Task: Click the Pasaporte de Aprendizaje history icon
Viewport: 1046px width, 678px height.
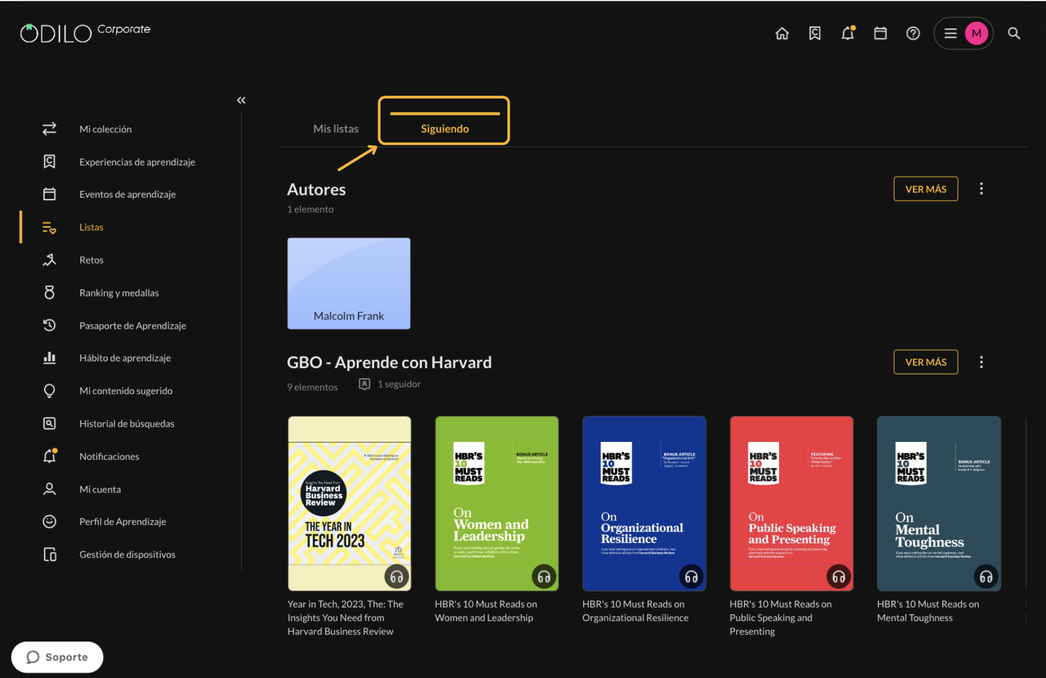Action: pos(49,325)
